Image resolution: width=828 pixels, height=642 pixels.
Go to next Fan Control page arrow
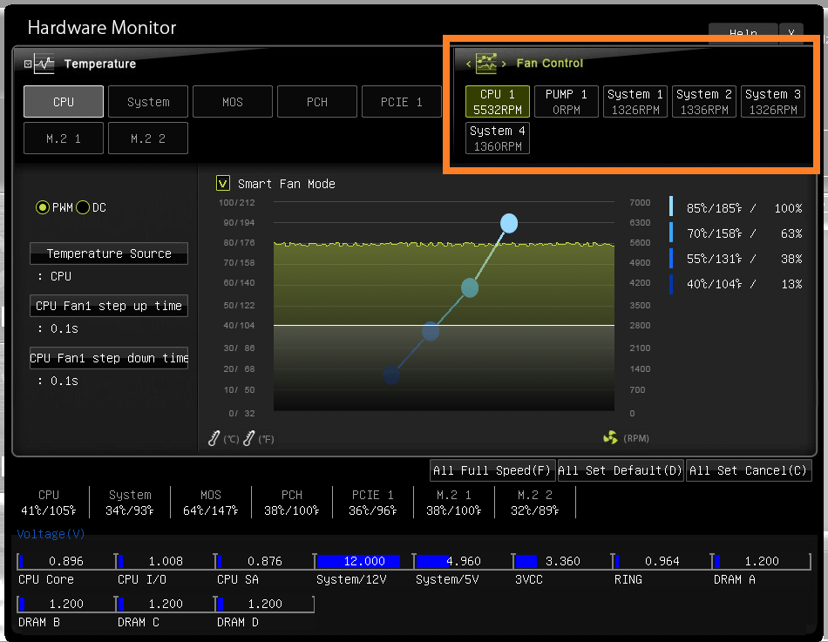(x=505, y=64)
